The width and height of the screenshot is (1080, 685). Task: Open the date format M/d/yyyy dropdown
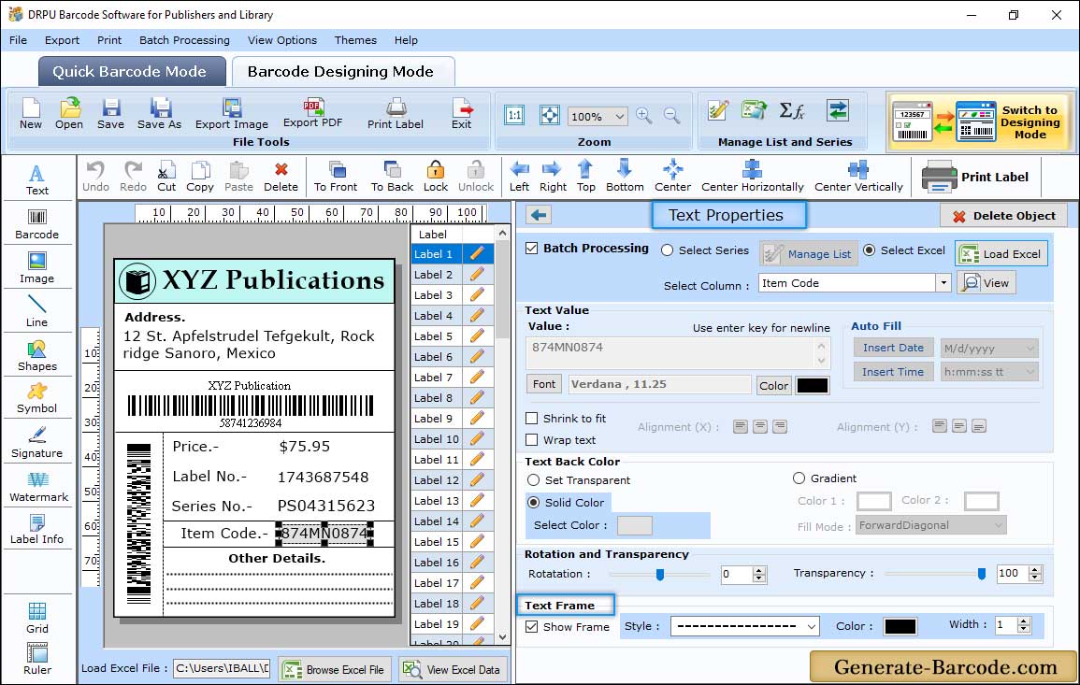coord(1030,349)
